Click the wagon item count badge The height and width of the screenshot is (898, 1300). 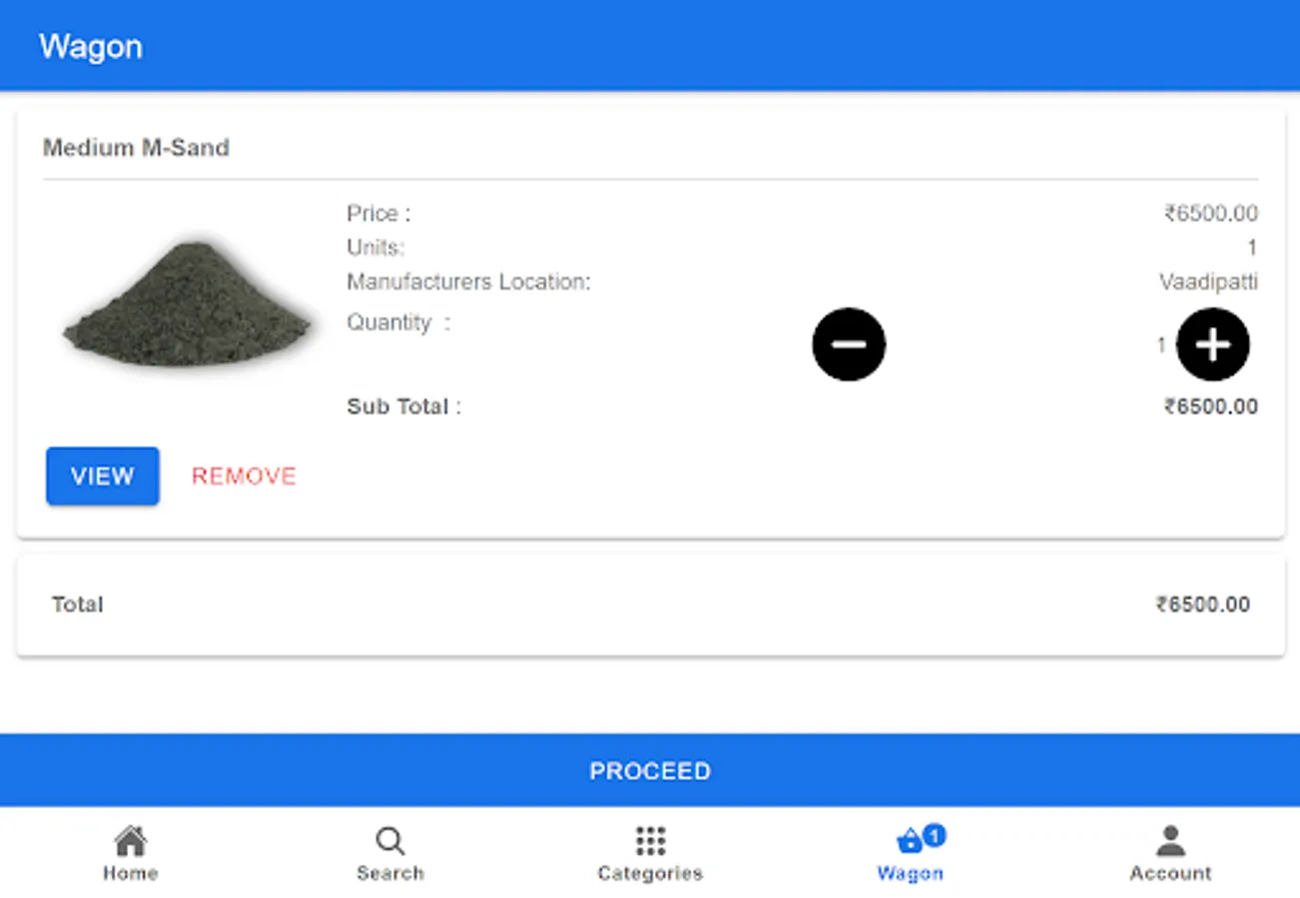(935, 835)
